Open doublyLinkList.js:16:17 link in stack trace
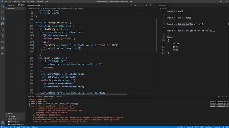 coord(91,117)
